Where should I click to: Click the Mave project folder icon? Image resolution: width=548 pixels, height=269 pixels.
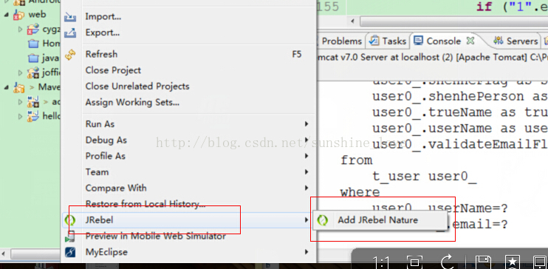tap(19, 87)
